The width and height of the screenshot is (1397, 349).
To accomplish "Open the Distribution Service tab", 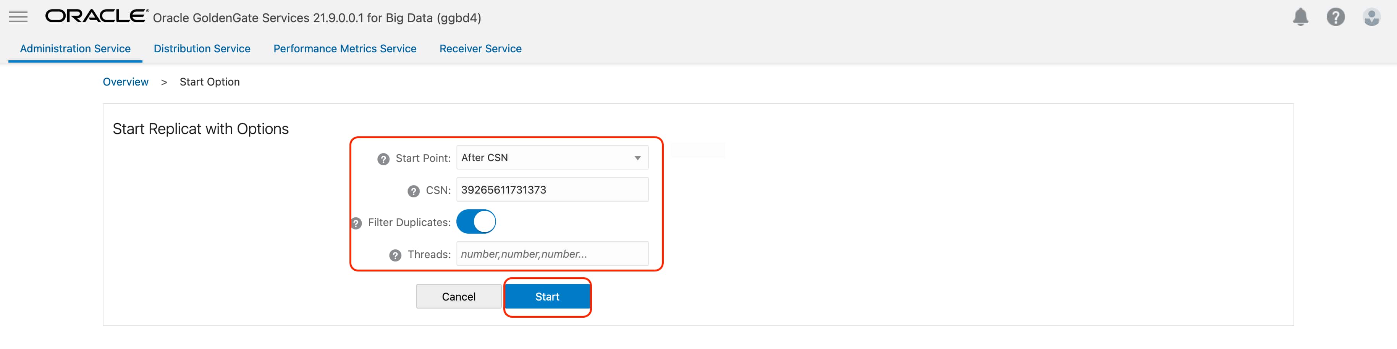I will click(x=202, y=49).
